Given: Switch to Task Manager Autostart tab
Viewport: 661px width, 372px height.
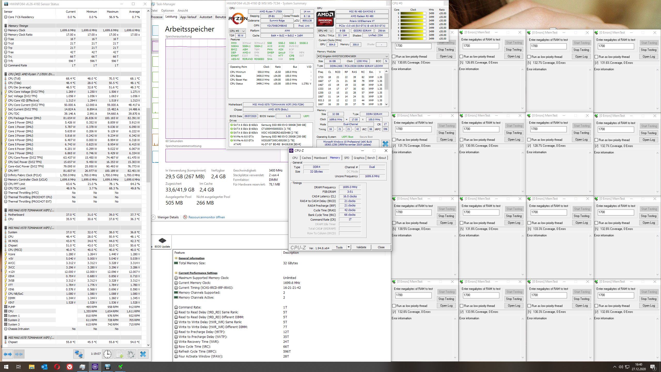Looking at the screenshot, I should coord(206,17).
